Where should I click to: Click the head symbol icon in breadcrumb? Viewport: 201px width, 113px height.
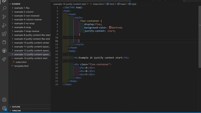point(119,4)
